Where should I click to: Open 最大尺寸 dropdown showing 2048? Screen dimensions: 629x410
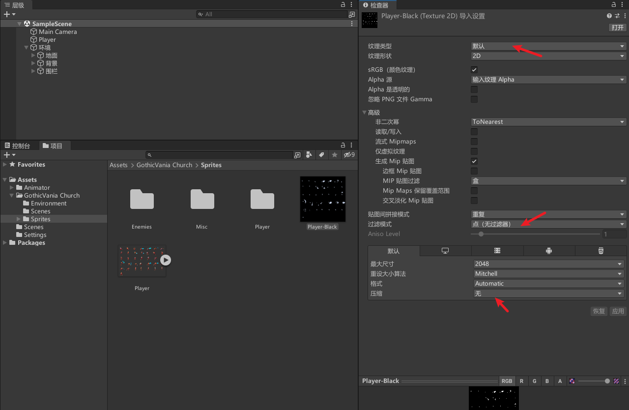click(549, 264)
